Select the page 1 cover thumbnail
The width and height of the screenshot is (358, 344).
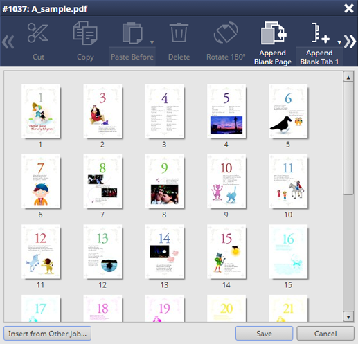tap(41, 111)
